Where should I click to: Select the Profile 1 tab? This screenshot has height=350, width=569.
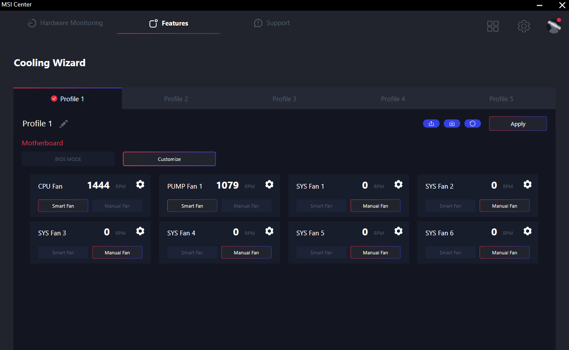click(67, 99)
